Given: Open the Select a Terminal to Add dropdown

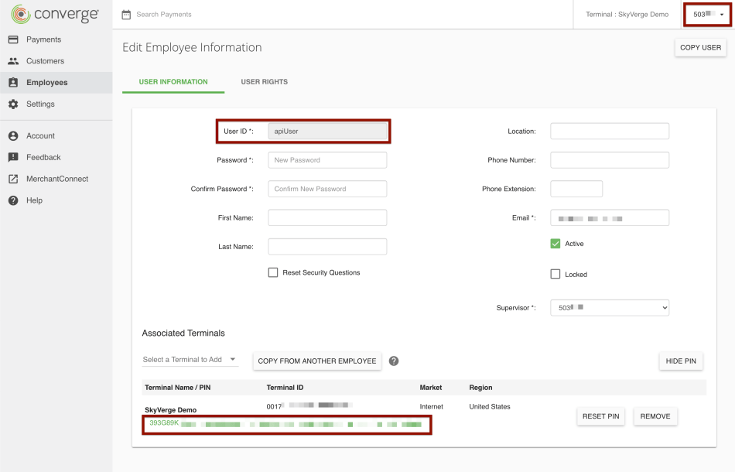Looking at the screenshot, I should click(x=190, y=359).
